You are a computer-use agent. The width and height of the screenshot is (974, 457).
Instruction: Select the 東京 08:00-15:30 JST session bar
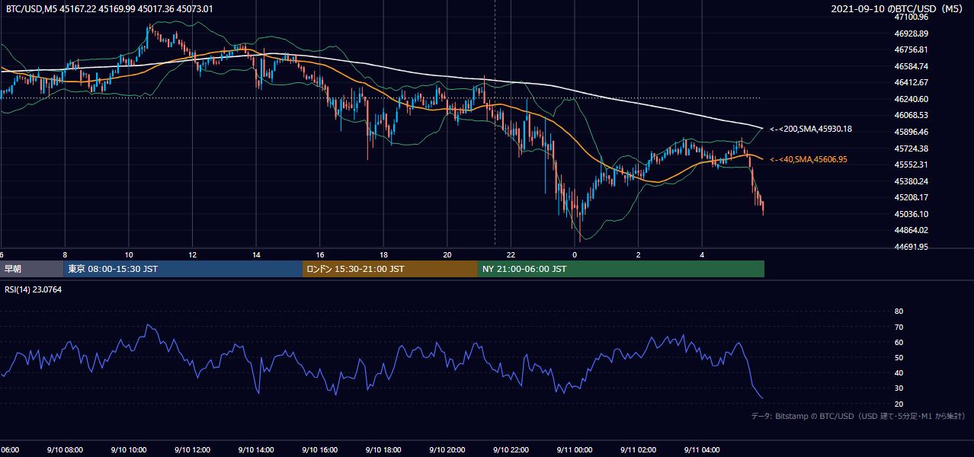pos(183,269)
